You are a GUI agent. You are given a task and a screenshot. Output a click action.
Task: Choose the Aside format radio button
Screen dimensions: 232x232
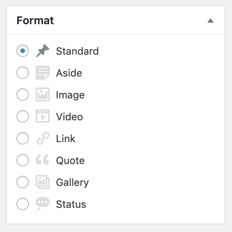(x=23, y=73)
